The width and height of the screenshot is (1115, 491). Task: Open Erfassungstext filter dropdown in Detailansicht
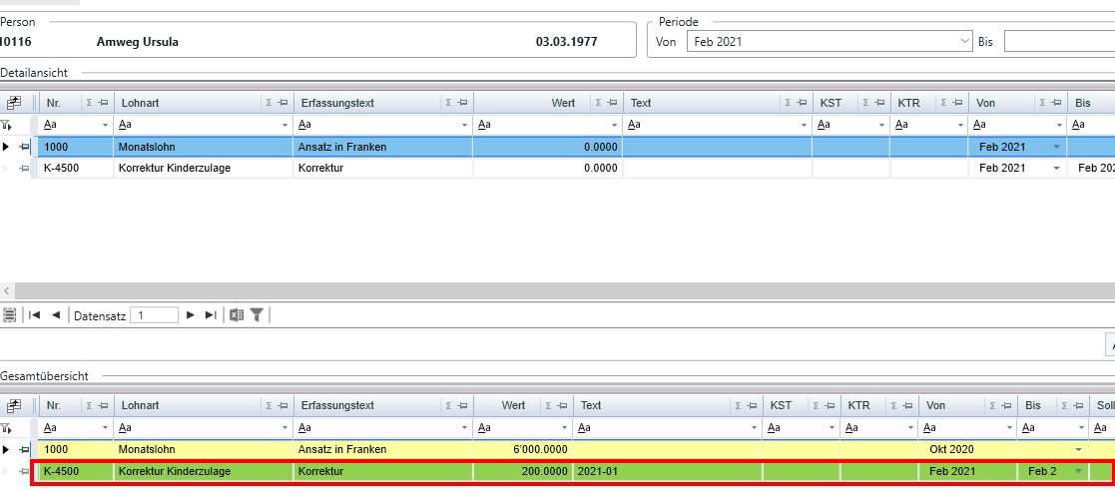pos(466,125)
